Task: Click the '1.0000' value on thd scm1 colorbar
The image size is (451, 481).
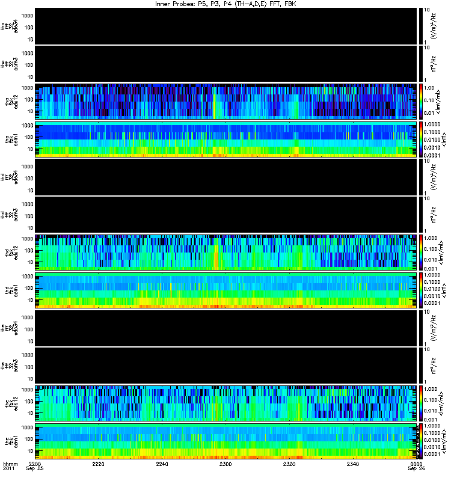Action: [x=432, y=275]
